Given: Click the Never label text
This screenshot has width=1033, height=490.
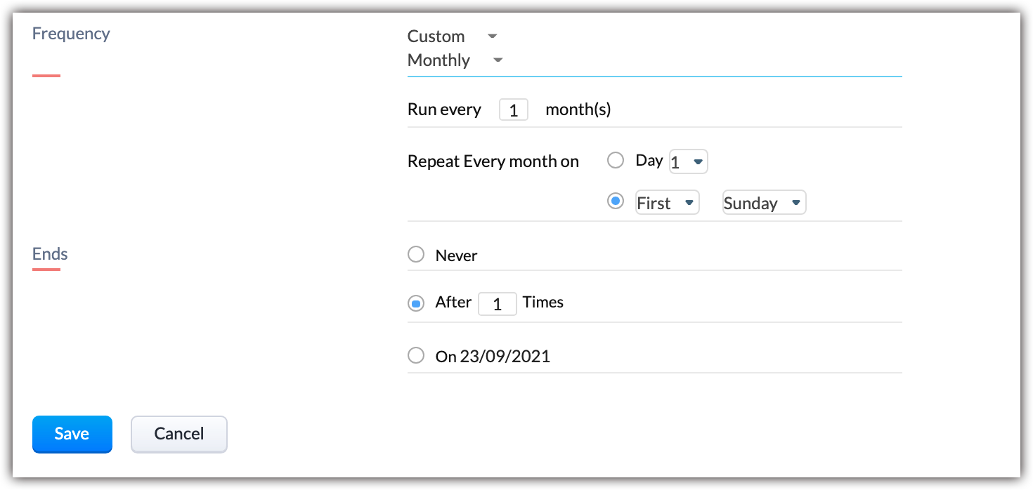Looking at the screenshot, I should coord(456,256).
